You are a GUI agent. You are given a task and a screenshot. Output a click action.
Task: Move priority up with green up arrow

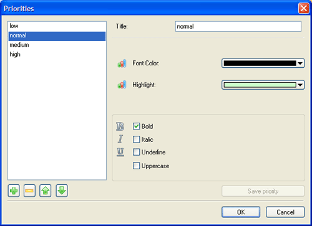pos(46,191)
